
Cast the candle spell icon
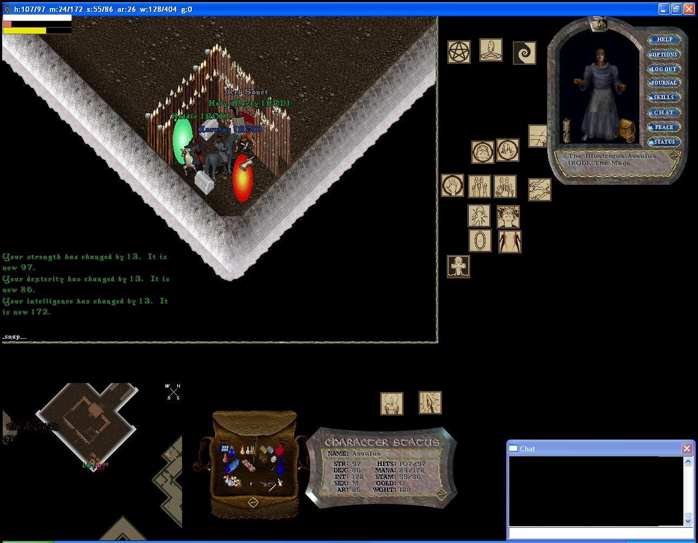(392, 404)
